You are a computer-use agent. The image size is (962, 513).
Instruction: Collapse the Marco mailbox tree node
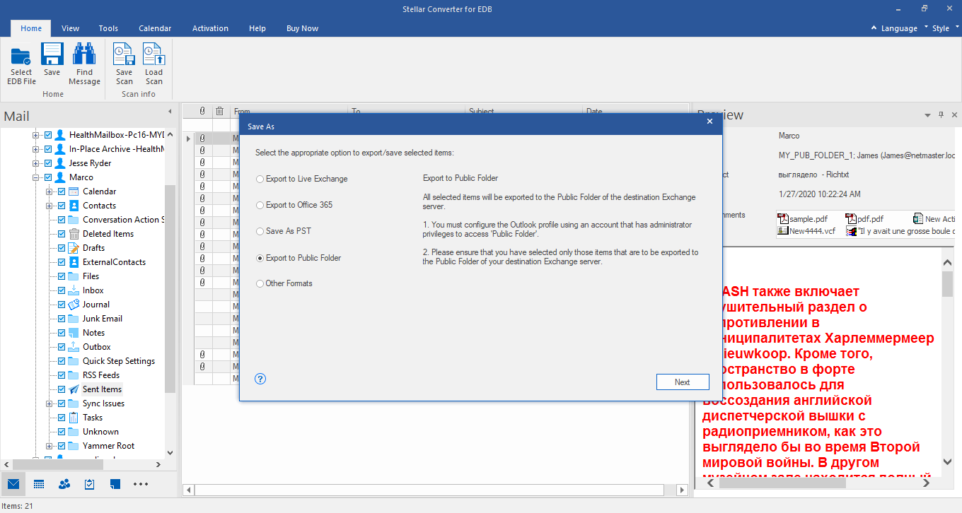click(35, 177)
